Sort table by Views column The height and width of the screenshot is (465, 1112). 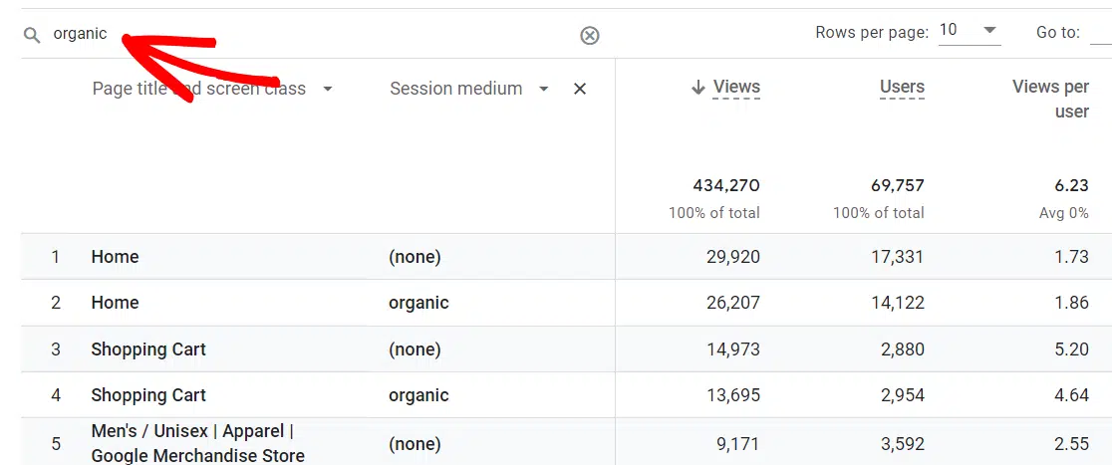coord(736,88)
